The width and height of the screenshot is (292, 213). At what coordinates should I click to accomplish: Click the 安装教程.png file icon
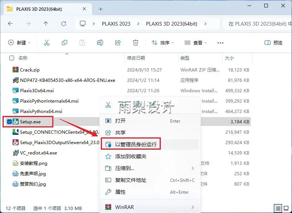tap(16, 163)
